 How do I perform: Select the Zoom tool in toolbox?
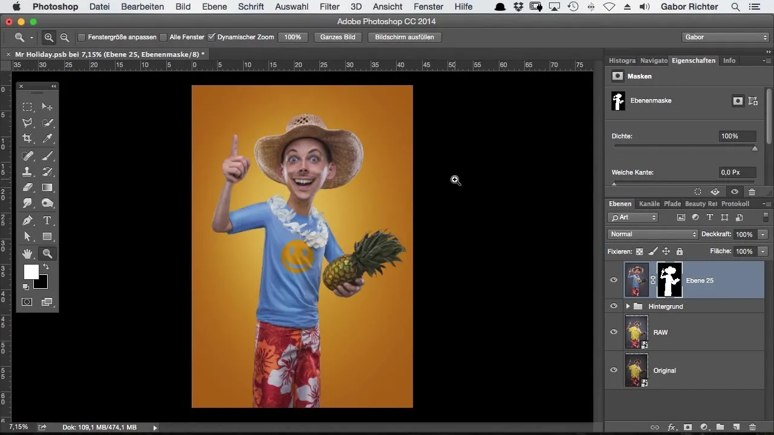(x=47, y=254)
